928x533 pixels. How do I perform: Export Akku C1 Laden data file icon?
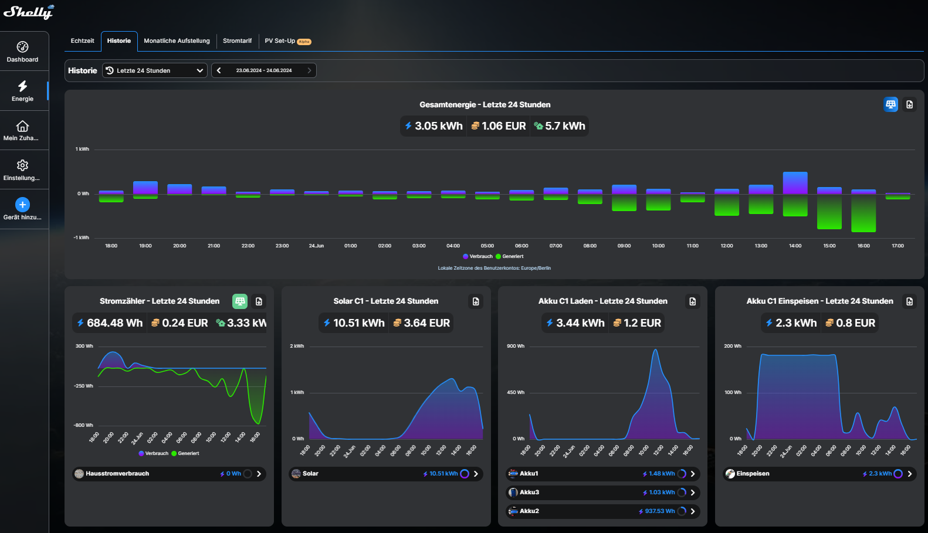click(693, 301)
